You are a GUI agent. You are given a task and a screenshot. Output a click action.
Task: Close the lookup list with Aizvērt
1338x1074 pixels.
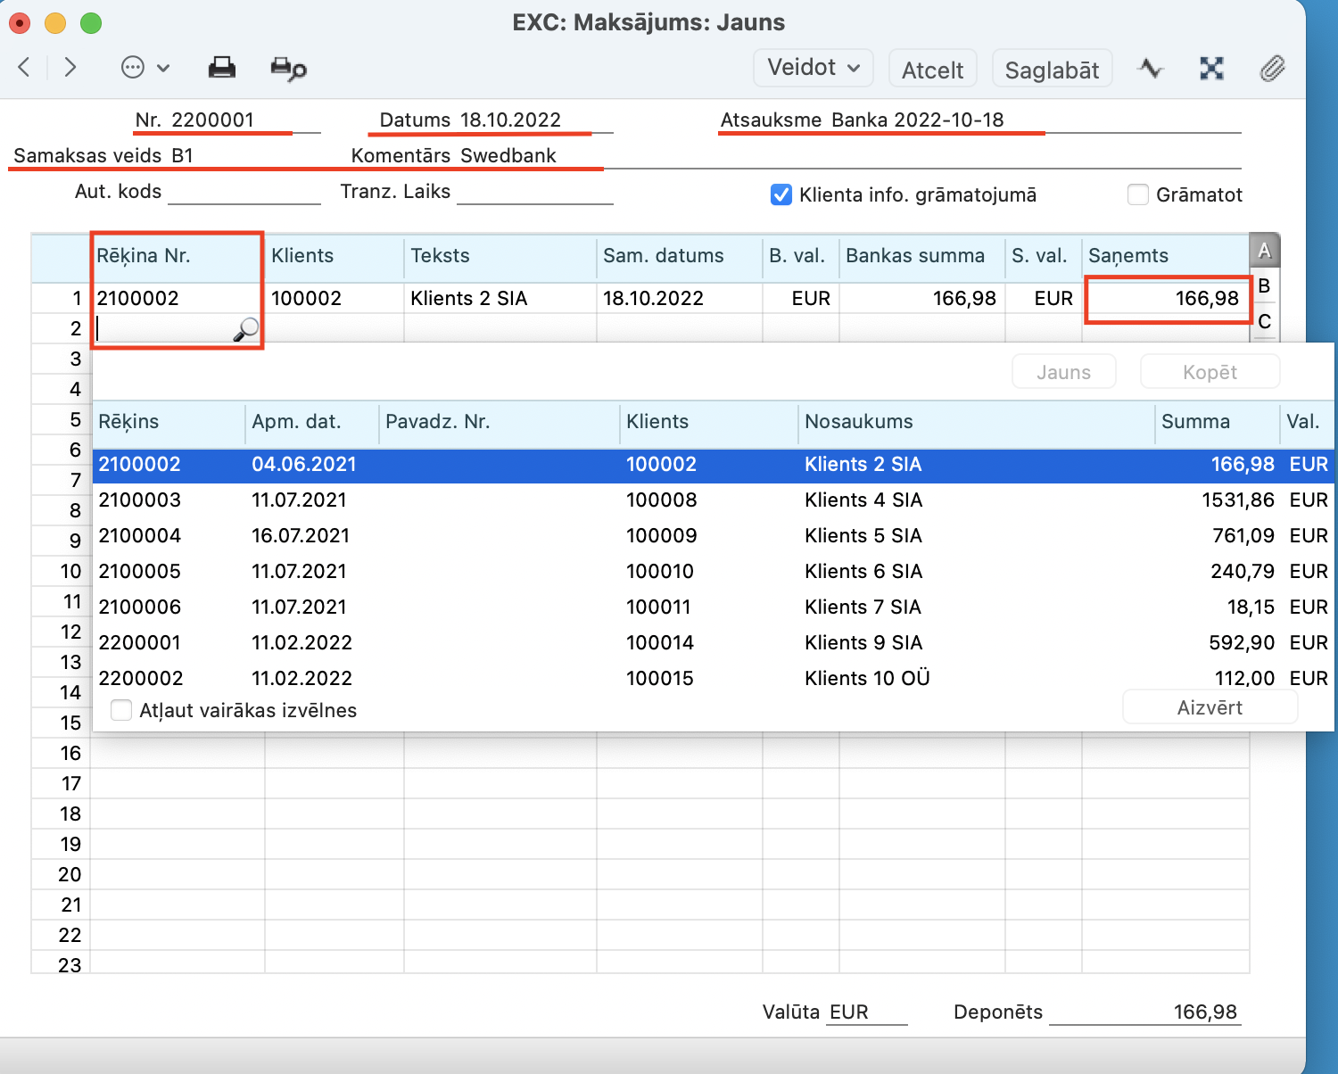1209,707
